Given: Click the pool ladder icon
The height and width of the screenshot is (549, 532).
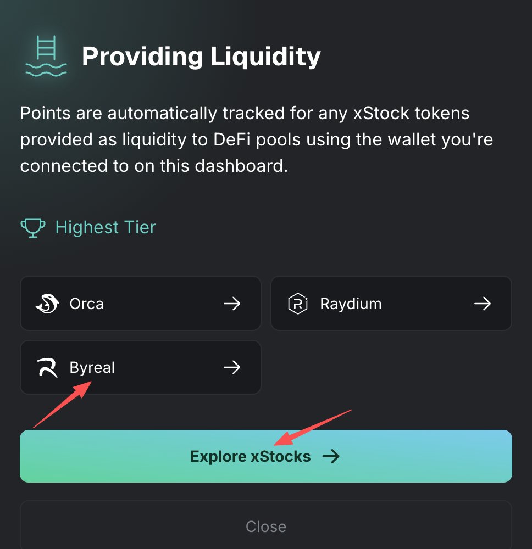Looking at the screenshot, I should pos(46,55).
